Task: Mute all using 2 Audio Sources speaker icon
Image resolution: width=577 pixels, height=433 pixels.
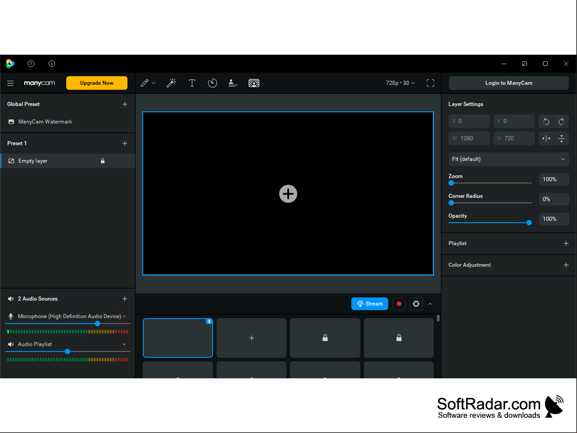Action: (11, 299)
